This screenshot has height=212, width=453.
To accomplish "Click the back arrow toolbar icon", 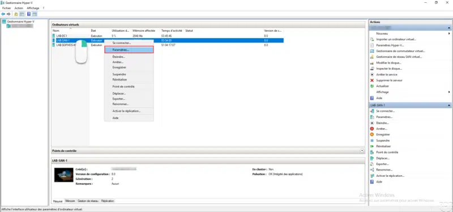I will (3, 14).
